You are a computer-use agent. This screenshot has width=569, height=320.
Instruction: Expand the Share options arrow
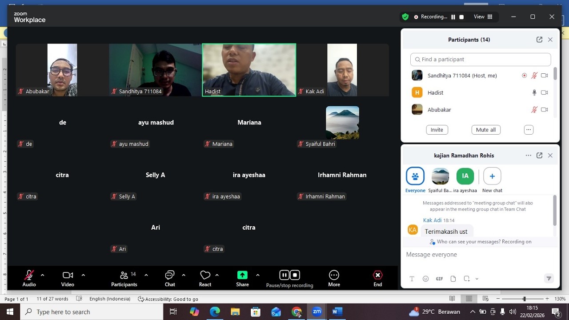[258, 275]
